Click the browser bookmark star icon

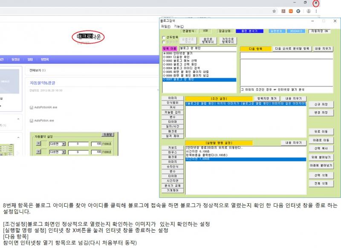coord(274,12)
